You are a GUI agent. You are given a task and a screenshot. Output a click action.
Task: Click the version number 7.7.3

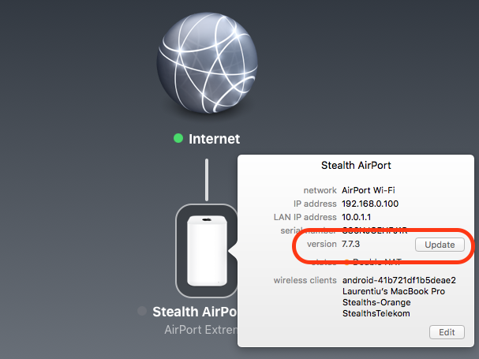click(x=350, y=244)
